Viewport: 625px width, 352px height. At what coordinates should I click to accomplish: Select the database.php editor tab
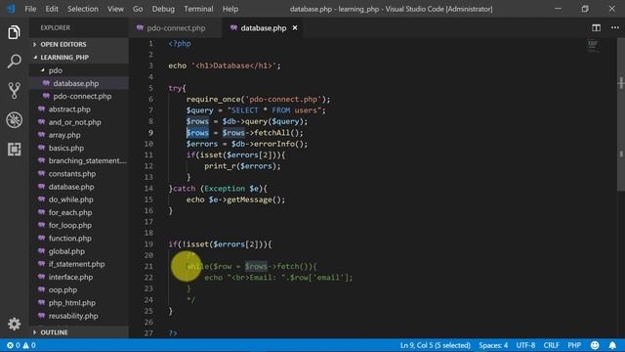[x=263, y=28]
